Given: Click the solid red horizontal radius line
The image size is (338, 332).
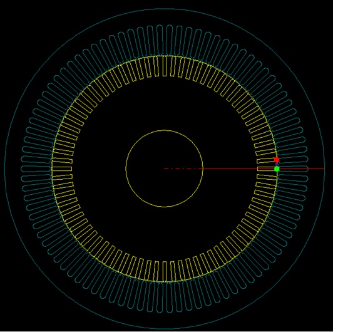Looking at the screenshot, I should (264, 169).
